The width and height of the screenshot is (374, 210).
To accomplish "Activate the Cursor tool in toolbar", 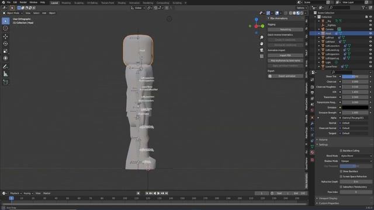I will (5, 29).
